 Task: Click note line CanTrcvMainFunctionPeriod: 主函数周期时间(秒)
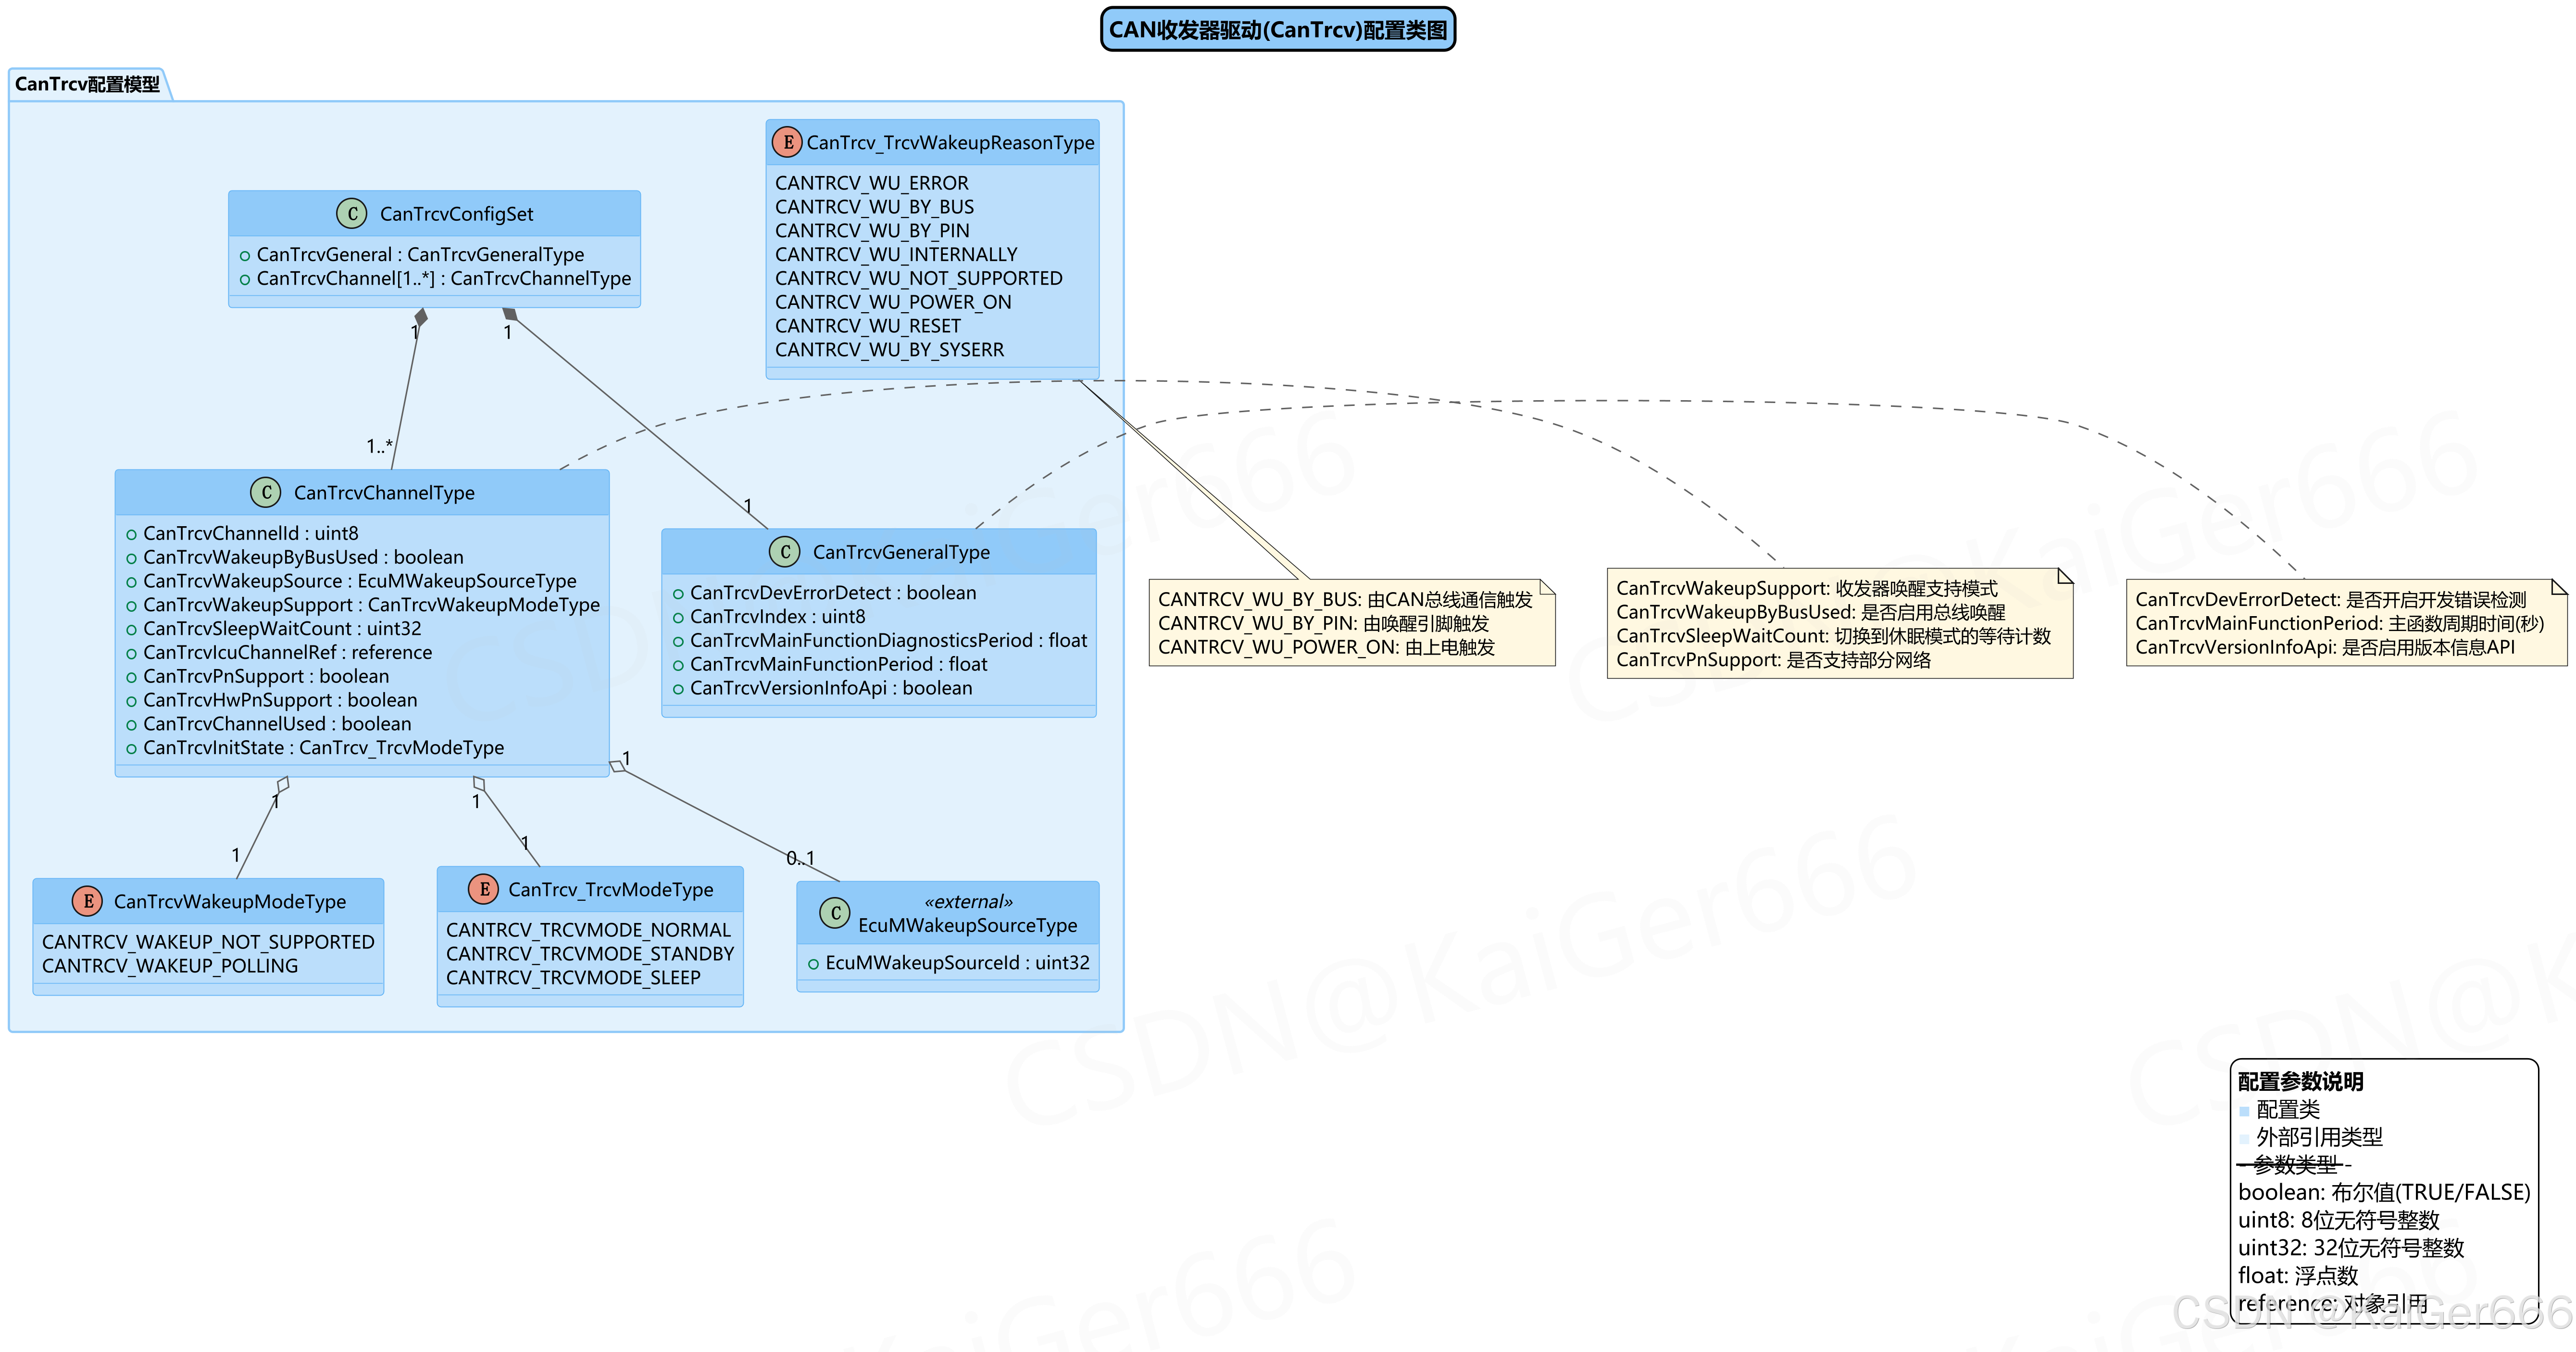[2339, 623]
